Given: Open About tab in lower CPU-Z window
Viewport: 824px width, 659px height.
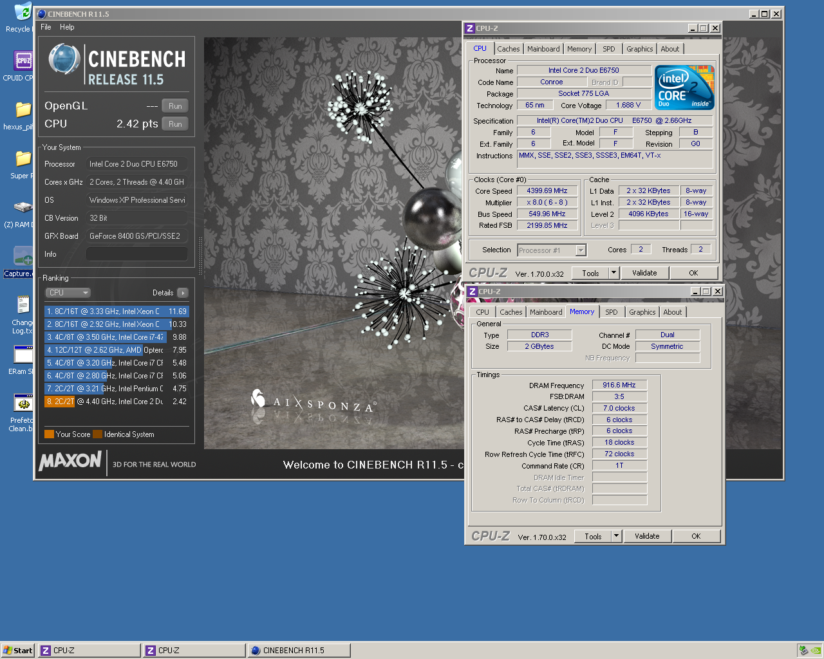Looking at the screenshot, I should point(673,312).
